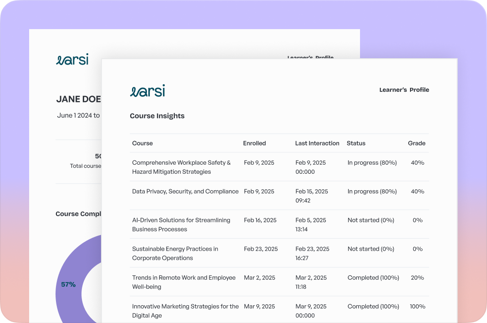Open Comprehensive Workplace Safety course row

pyautogui.click(x=181, y=167)
